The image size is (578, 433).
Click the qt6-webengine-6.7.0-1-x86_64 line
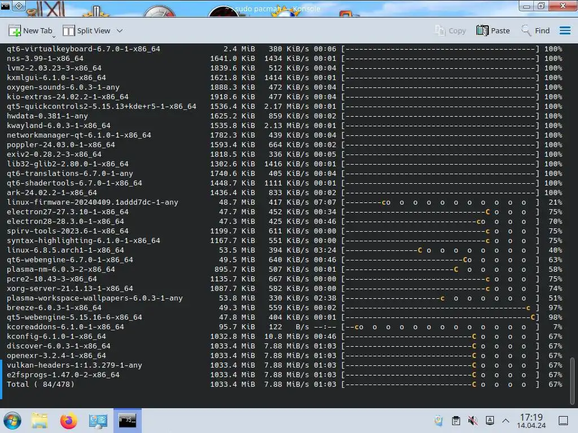click(284, 259)
